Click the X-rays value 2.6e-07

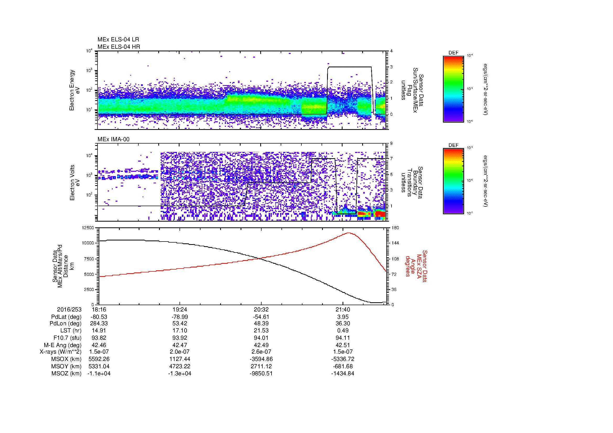[261, 352]
